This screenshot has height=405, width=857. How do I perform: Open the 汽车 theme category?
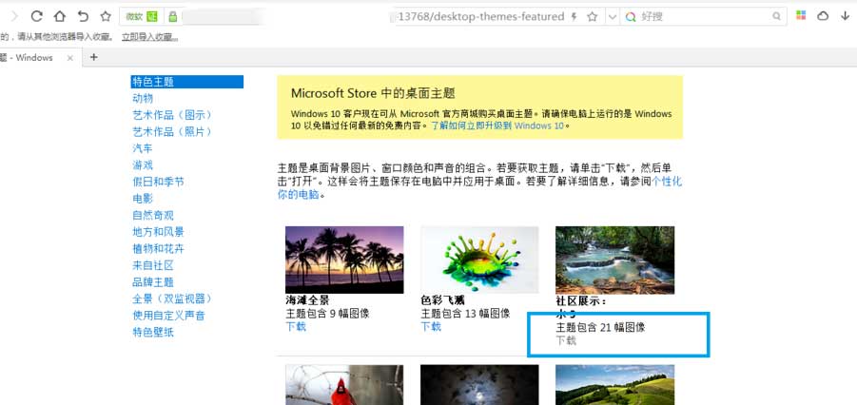point(143,148)
